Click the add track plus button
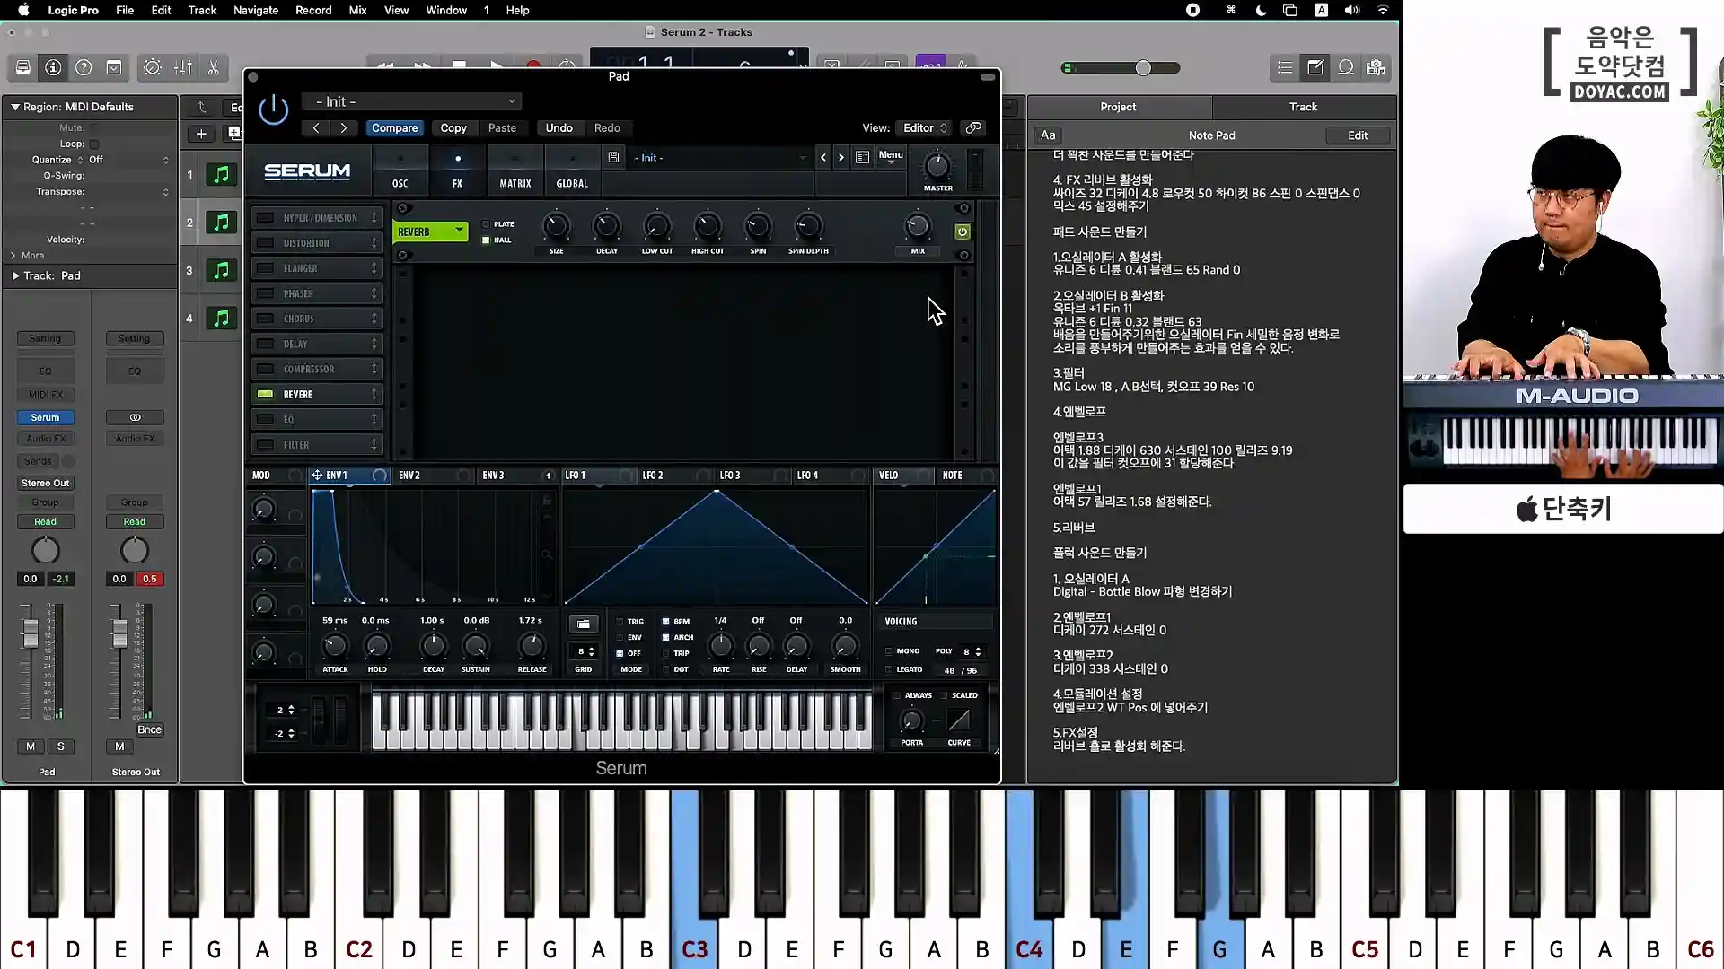Image resolution: width=1724 pixels, height=969 pixels. (x=201, y=134)
